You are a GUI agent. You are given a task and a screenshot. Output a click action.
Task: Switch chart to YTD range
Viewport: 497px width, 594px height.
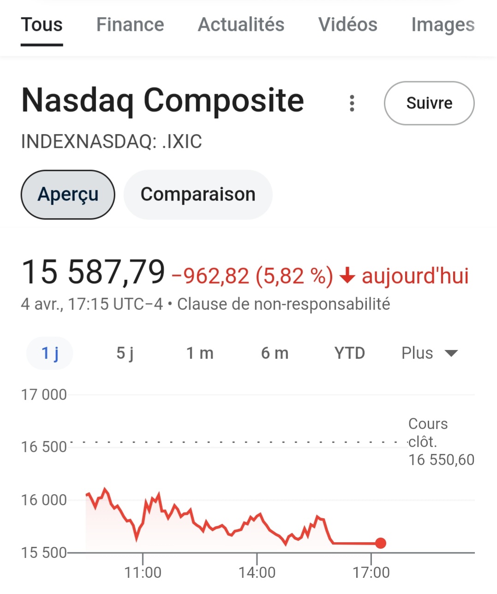click(x=349, y=353)
